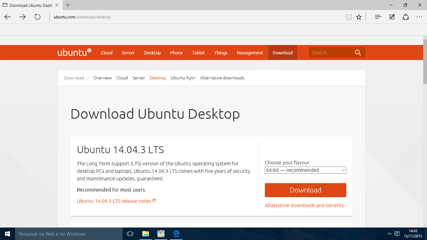This screenshot has height=240, width=427.
Task: Go to the Ubuntu Kylin link
Action: [x=183, y=78]
